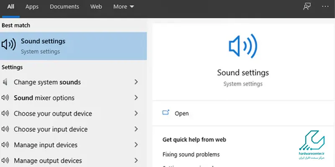Expand arrow for Manage input devices

click(136, 145)
